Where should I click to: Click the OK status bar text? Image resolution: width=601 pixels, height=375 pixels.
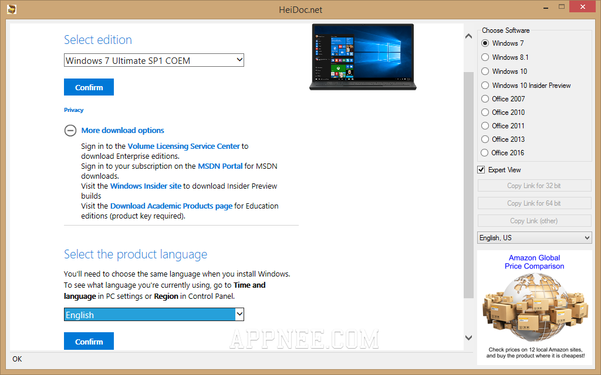[x=17, y=359]
